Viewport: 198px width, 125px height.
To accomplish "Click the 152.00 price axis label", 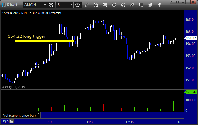I will [190, 68].
